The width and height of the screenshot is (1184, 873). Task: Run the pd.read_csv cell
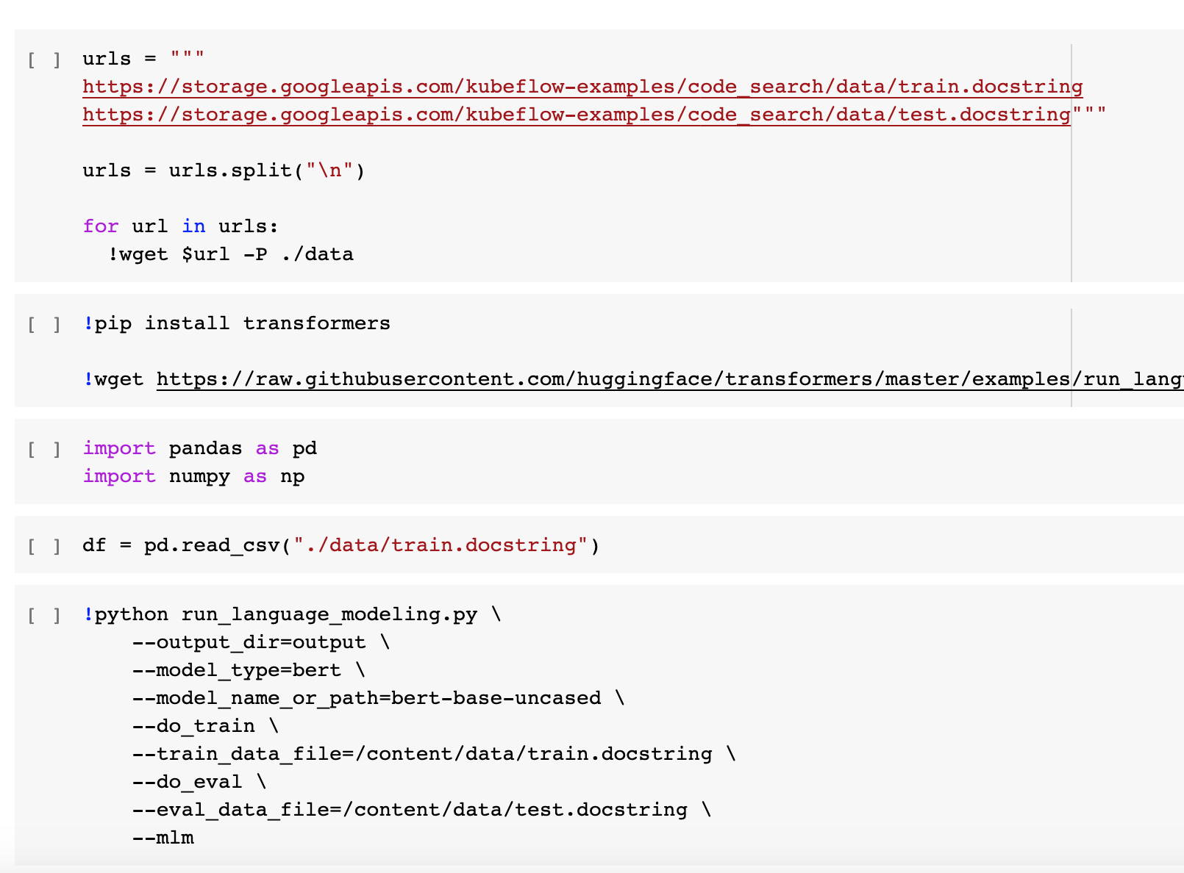coord(44,546)
